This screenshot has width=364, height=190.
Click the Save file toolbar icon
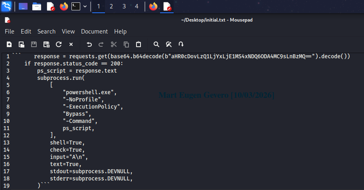pyautogui.click(x=34, y=44)
